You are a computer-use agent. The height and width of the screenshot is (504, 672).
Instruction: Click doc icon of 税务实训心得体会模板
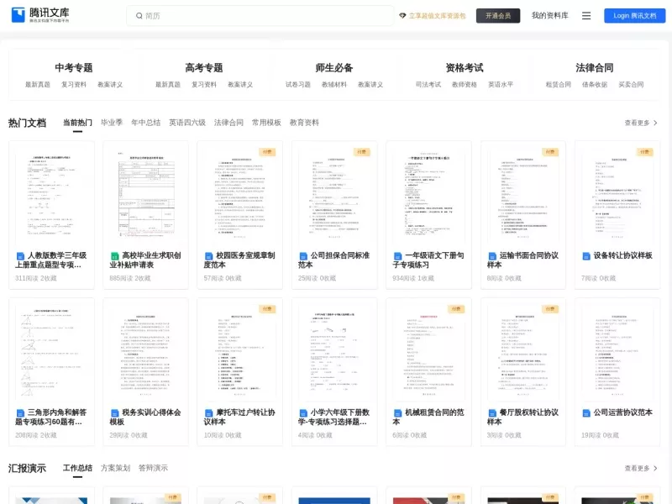click(114, 413)
